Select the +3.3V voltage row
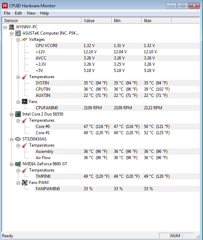 click(117, 64)
